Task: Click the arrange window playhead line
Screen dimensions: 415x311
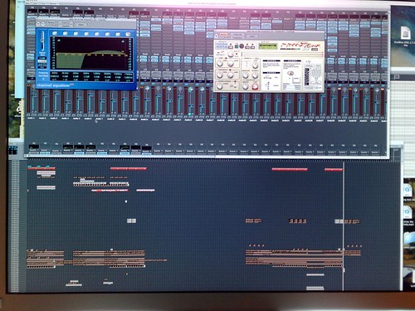Action: click(344, 226)
